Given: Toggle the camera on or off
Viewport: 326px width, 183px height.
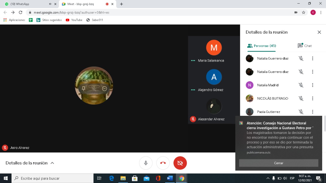Looking at the screenshot, I should (x=180, y=163).
